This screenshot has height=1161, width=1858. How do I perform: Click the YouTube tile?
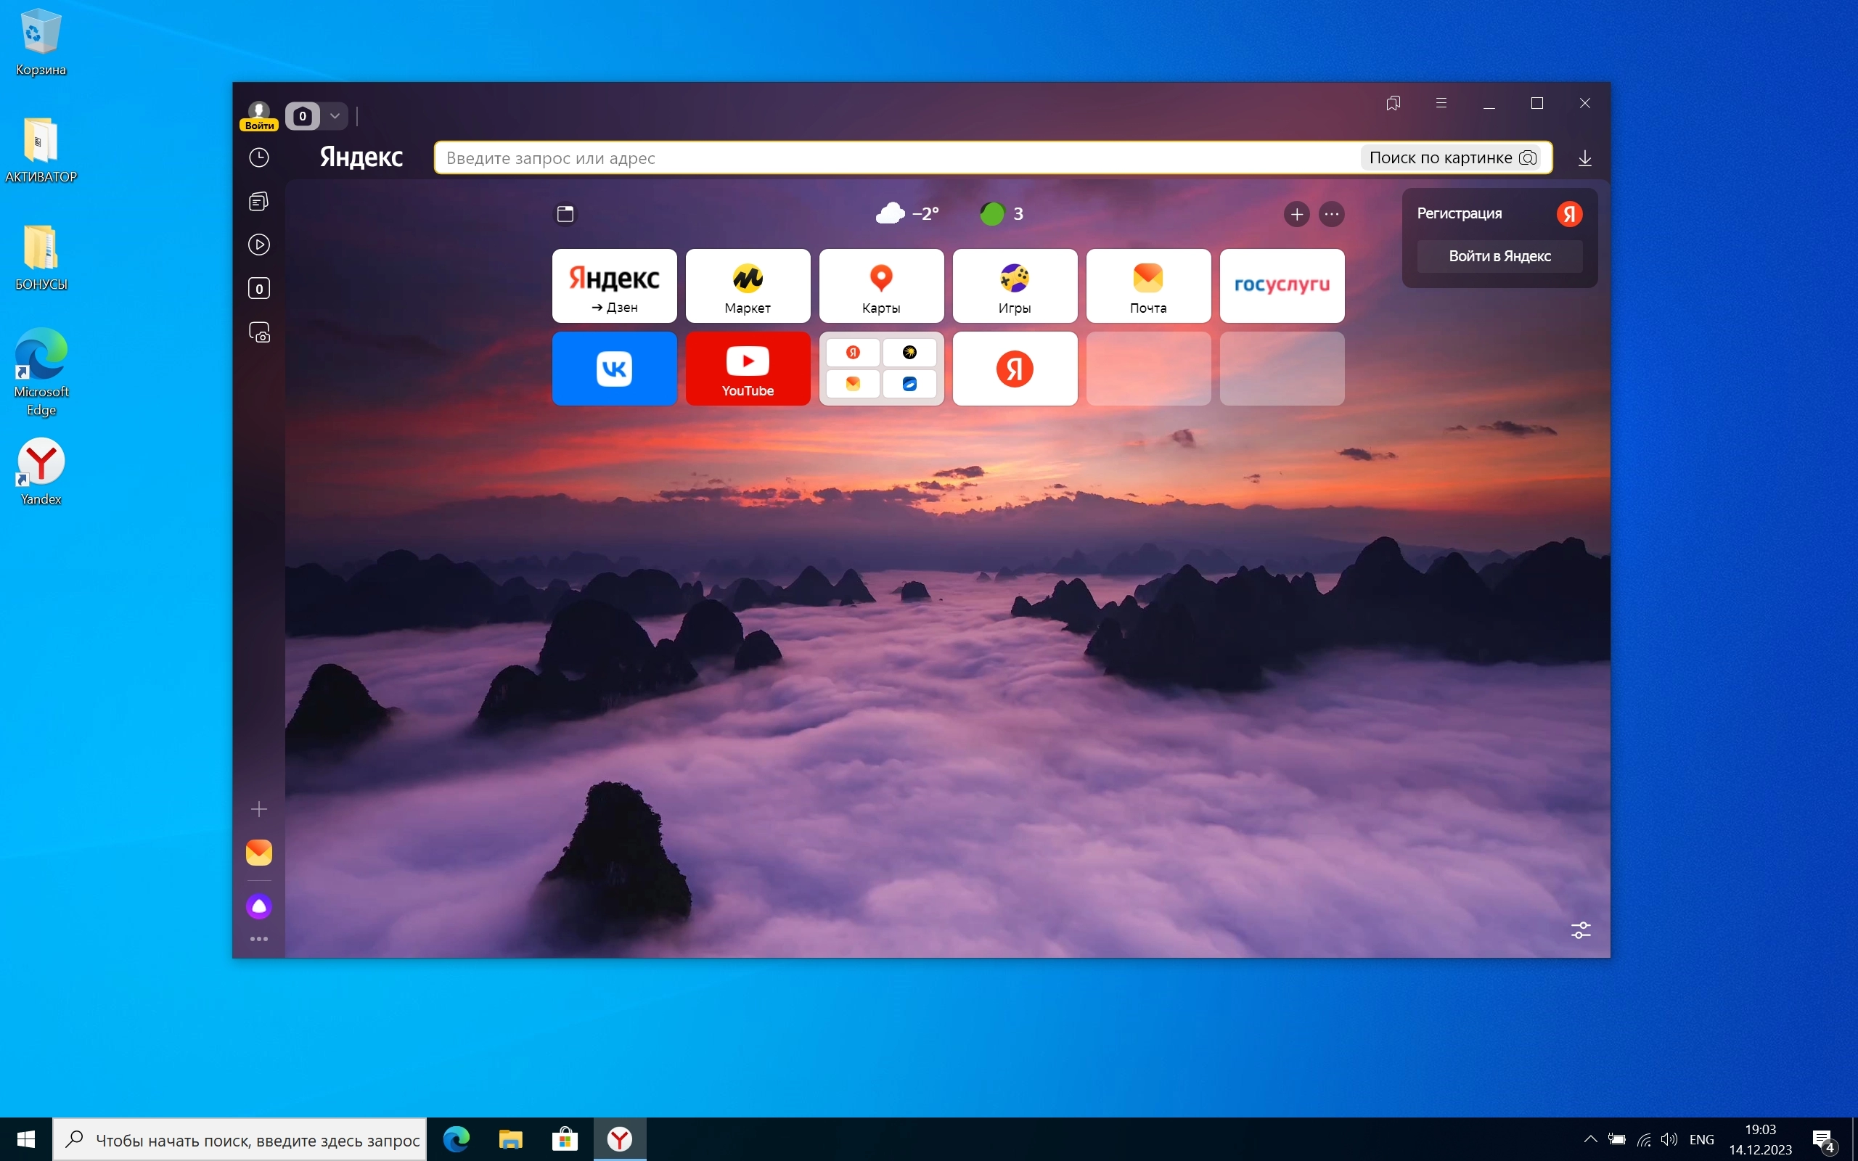click(747, 369)
